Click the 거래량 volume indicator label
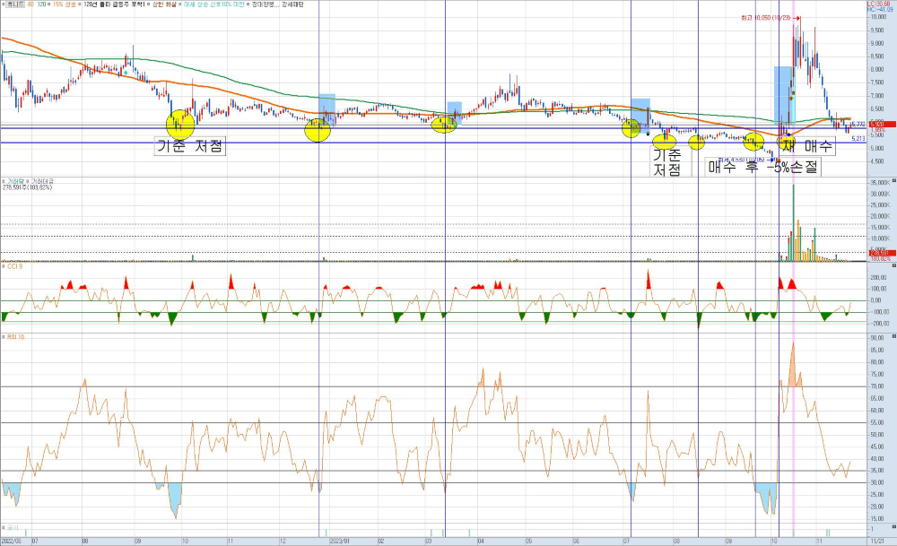 click(x=15, y=181)
